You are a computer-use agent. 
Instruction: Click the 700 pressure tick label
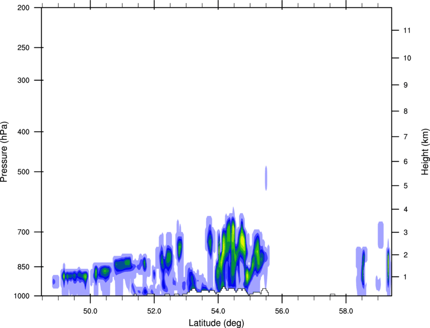pyautogui.click(x=23, y=232)
